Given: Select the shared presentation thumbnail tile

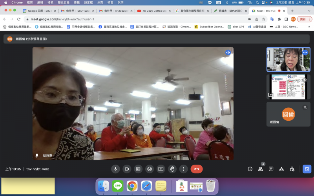Looking at the screenshot, I should [288, 87].
